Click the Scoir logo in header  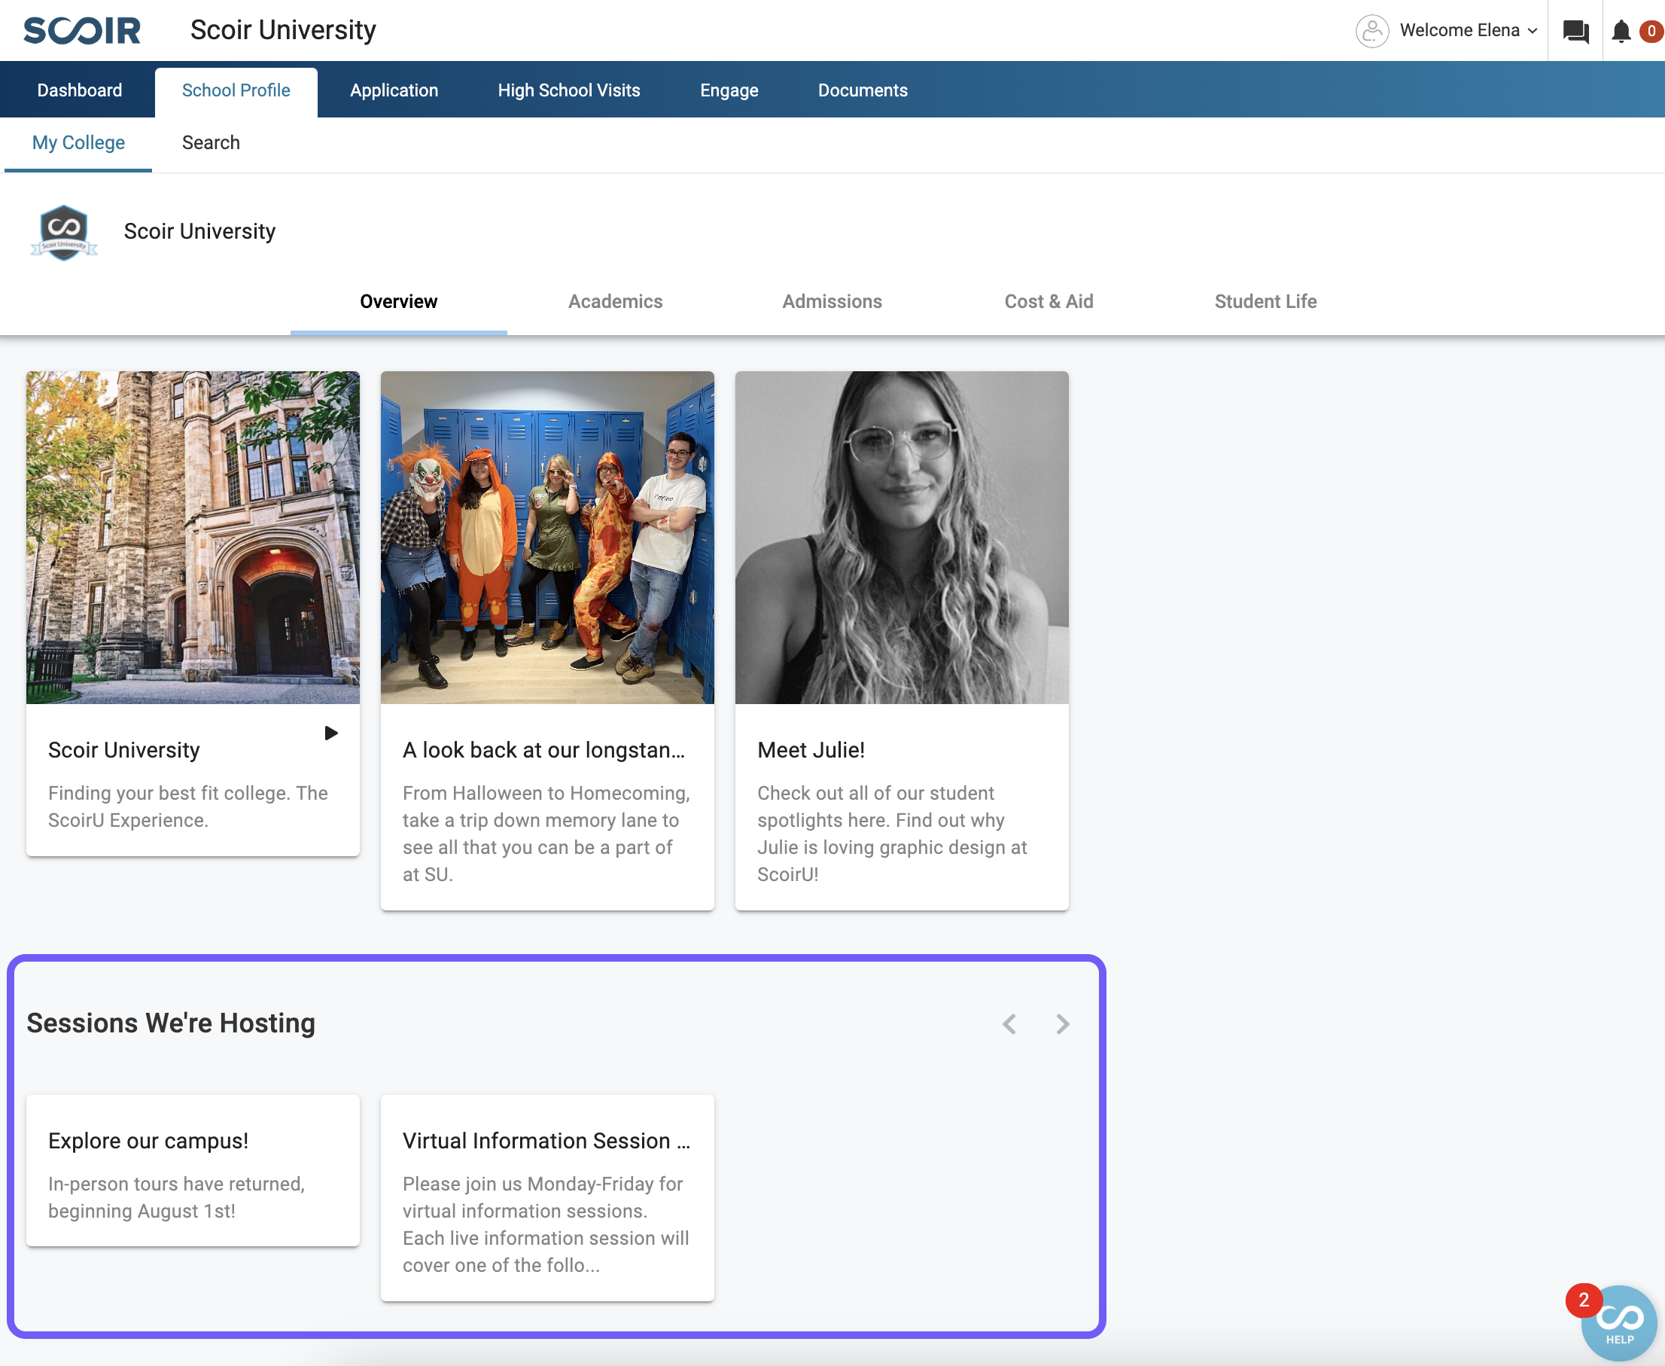click(x=82, y=31)
